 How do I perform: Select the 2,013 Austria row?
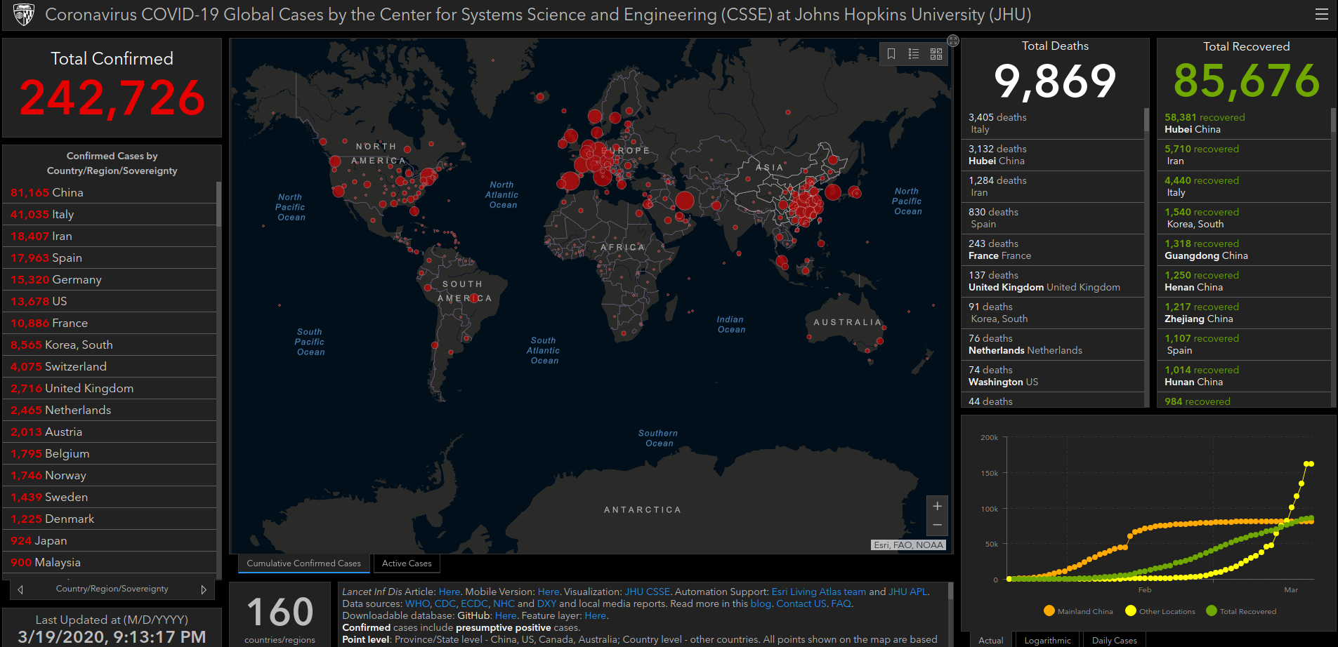[110, 432]
